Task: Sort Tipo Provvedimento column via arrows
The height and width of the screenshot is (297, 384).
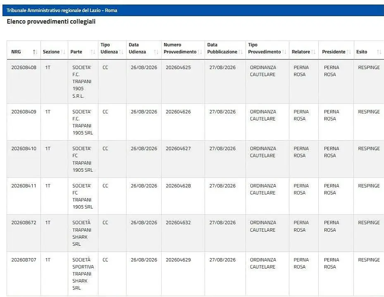Action: pos(284,52)
